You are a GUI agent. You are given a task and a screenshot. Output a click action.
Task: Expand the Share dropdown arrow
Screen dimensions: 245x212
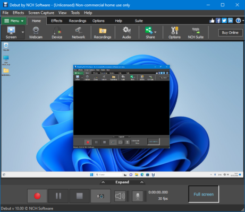click(155, 32)
